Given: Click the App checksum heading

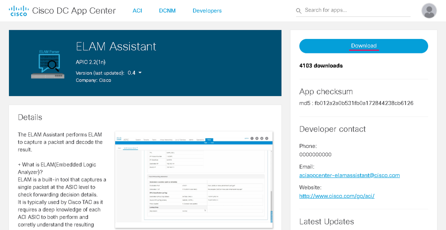Looking at the screenshot, I should [326, 92].
